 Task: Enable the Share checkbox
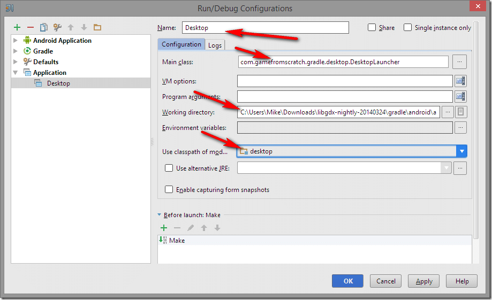[372, 27]
